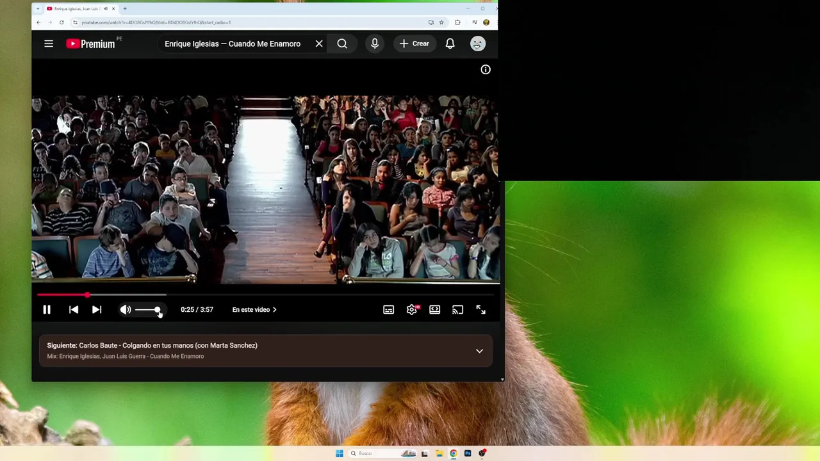Skip back to previous video

coord(74,310)
